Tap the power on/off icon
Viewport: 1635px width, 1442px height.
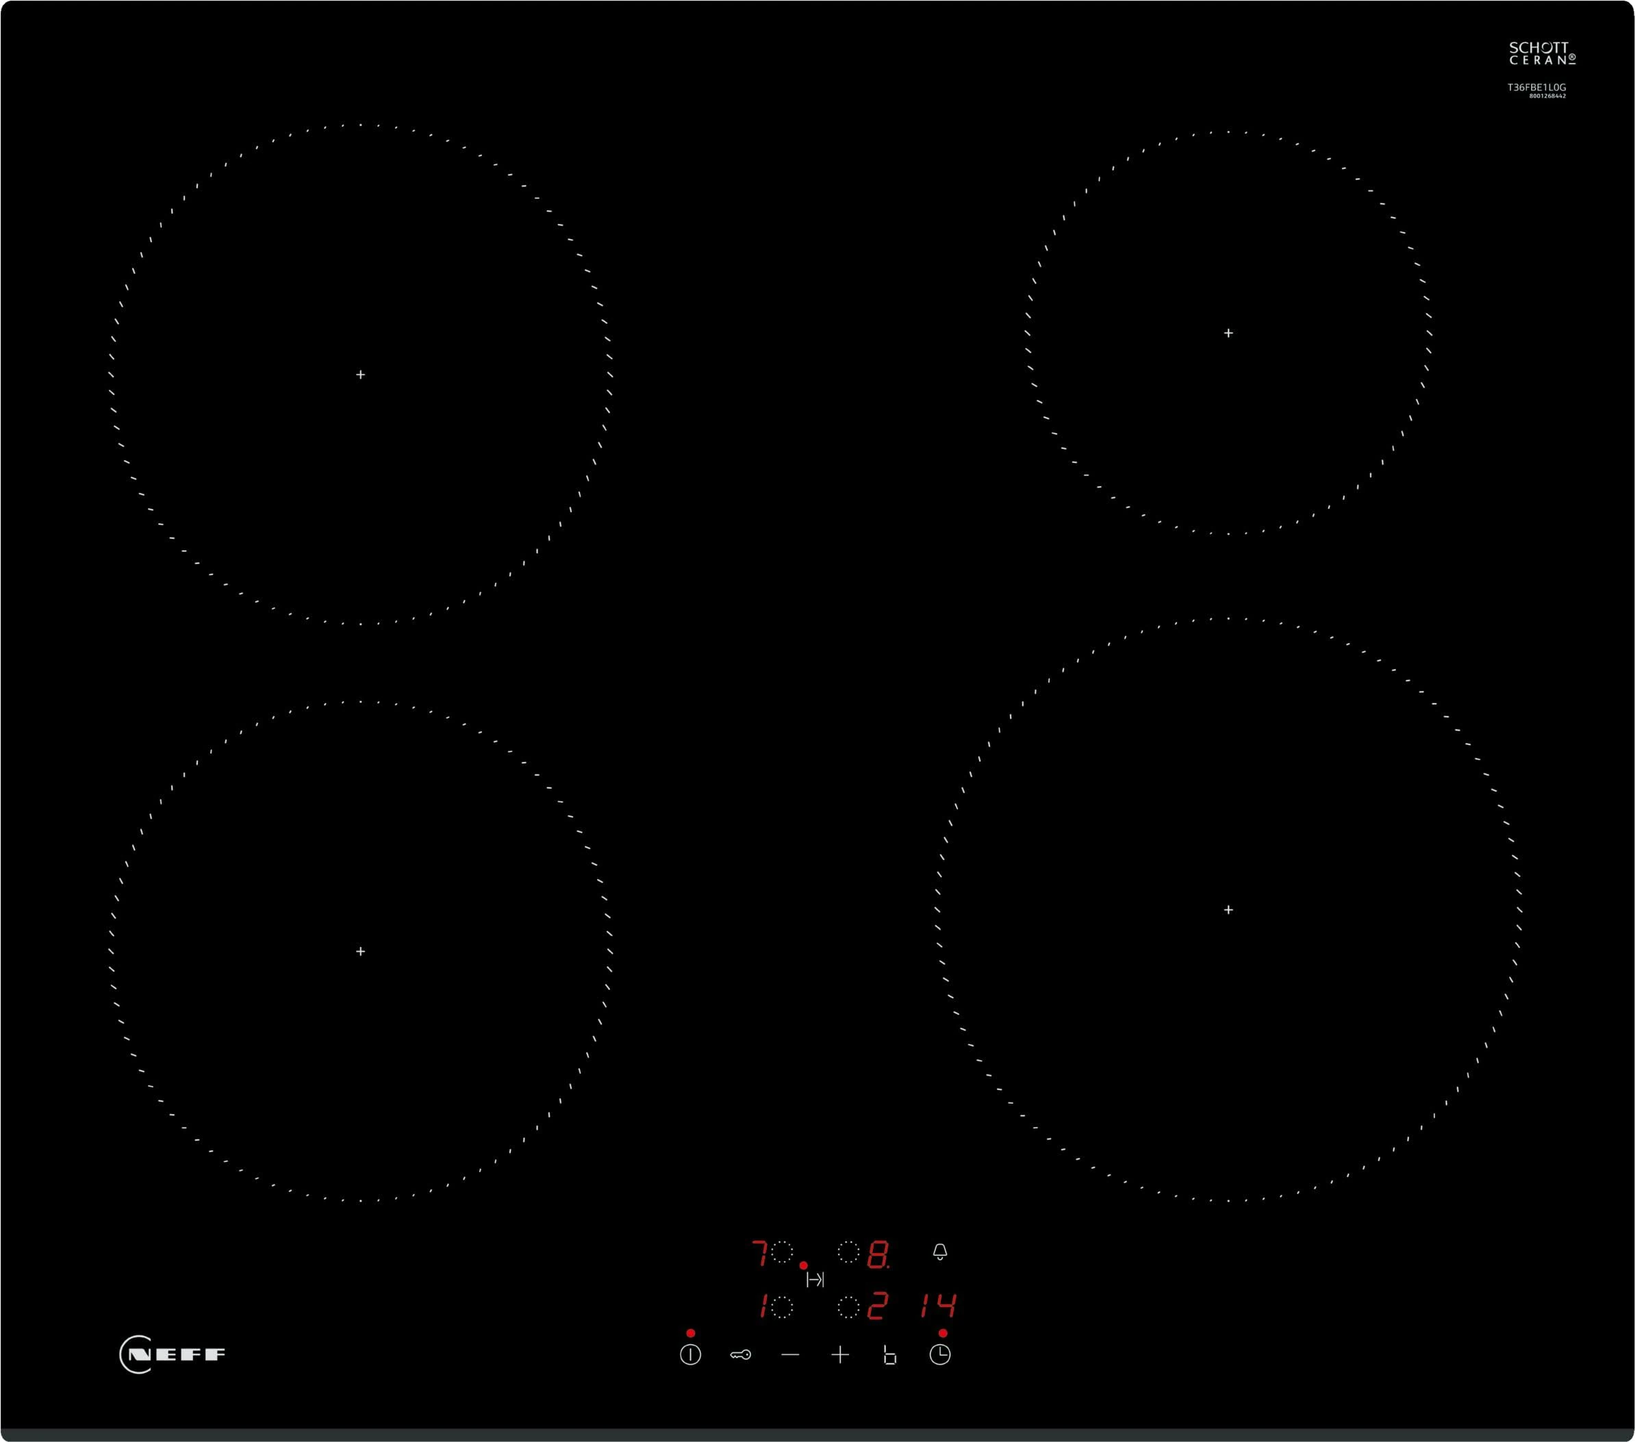tap(690, 1356)
